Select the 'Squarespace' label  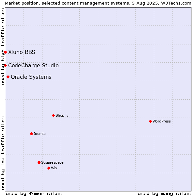(52, 162)
